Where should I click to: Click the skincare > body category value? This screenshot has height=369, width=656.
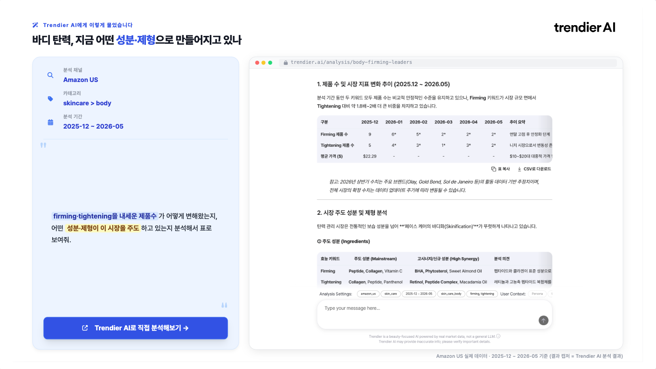[x=87, y=103]
